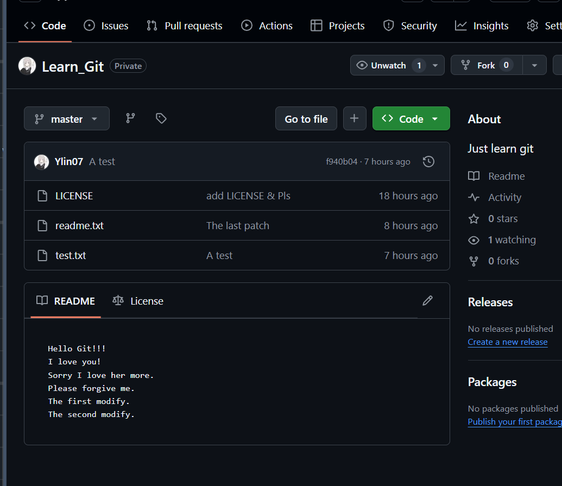The width and height of the screenshot is (562, 486).
Task: Open the Issues tab
Action: point(106,26)
